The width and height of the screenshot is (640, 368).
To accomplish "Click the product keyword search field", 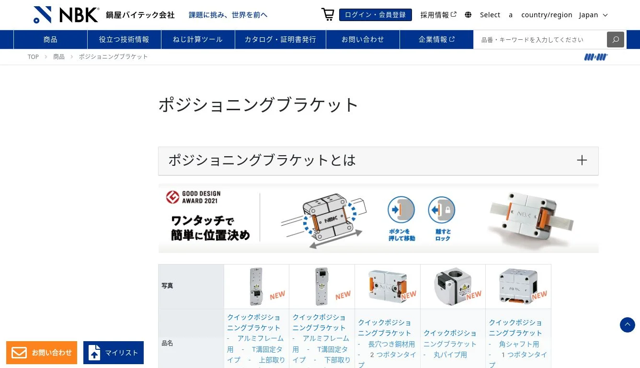I will 540,39.
